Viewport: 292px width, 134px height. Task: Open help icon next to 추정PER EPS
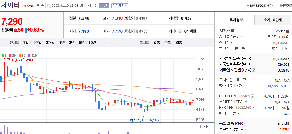[x=245, y=102]
